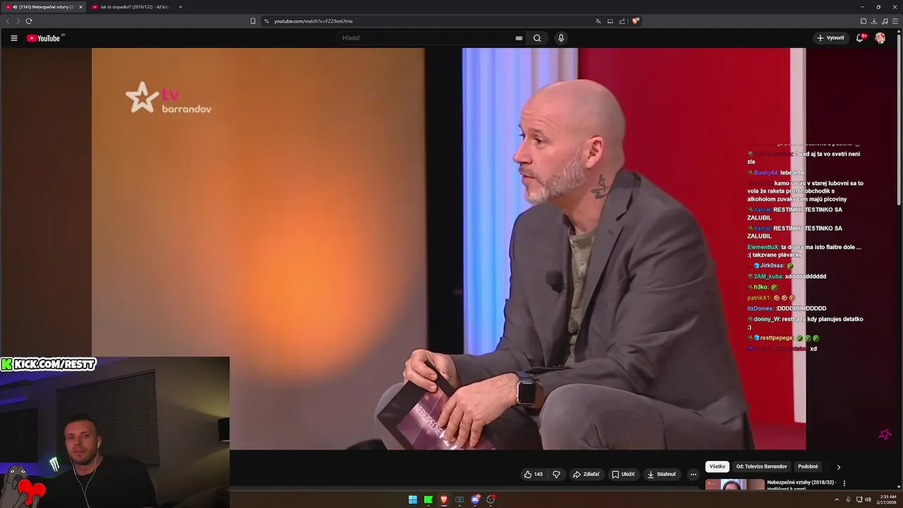The image size is (903, 508).
Task: Select the Podobné filter chip
Action: tap(808, 466)
